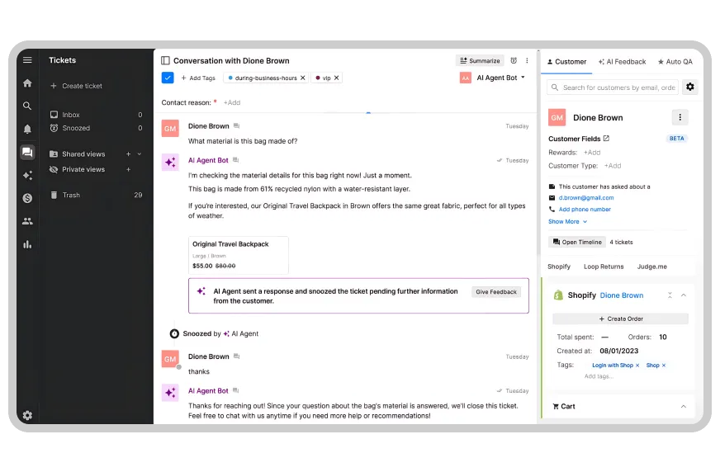Click AI Agent Bot sender name in first reply
Viewport: 720px width, 472px height.
pos(208,160)
